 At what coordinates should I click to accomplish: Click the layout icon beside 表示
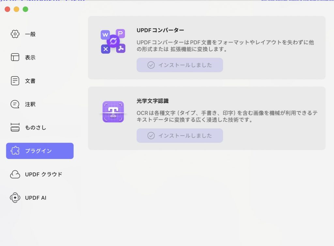15,57
